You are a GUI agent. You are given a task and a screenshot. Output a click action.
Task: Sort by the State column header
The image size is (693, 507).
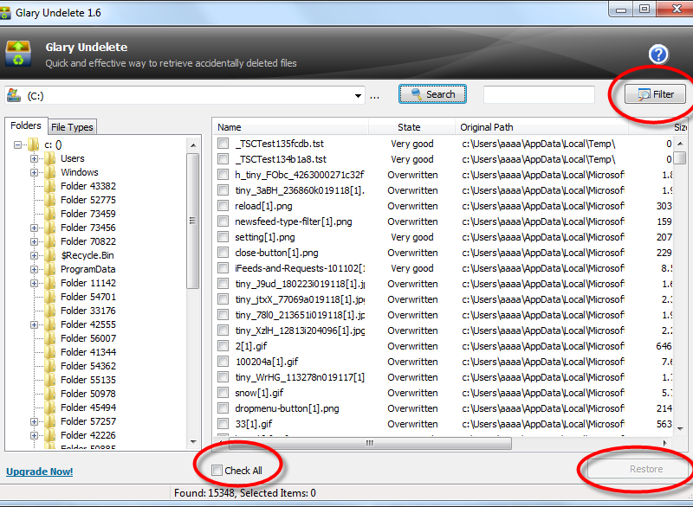point(411,127)
